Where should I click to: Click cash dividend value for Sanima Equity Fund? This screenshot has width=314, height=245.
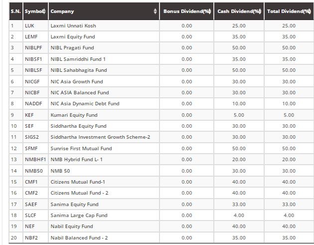coord(239,204)
